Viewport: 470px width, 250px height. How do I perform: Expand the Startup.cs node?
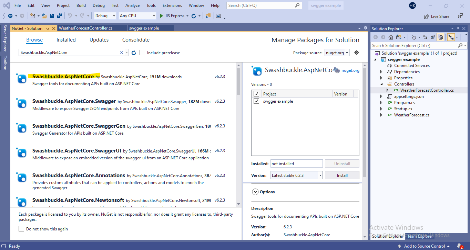coord(381,109)
